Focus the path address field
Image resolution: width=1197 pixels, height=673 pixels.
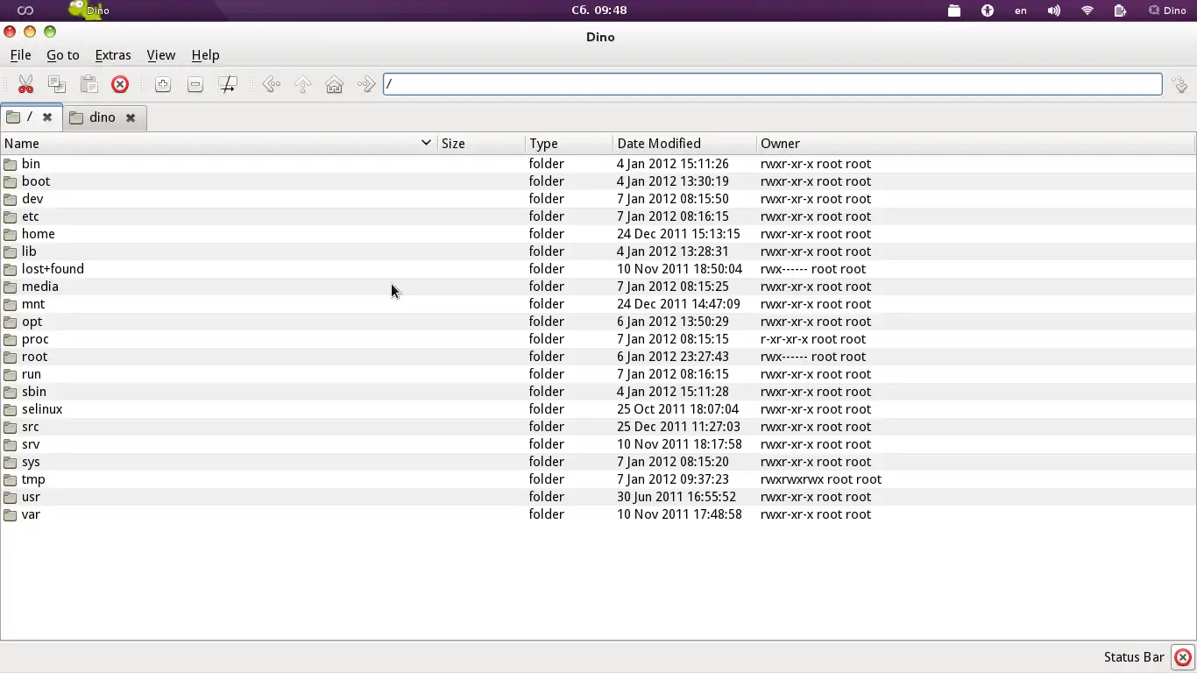pyautogui.click(x=772, y=84)
